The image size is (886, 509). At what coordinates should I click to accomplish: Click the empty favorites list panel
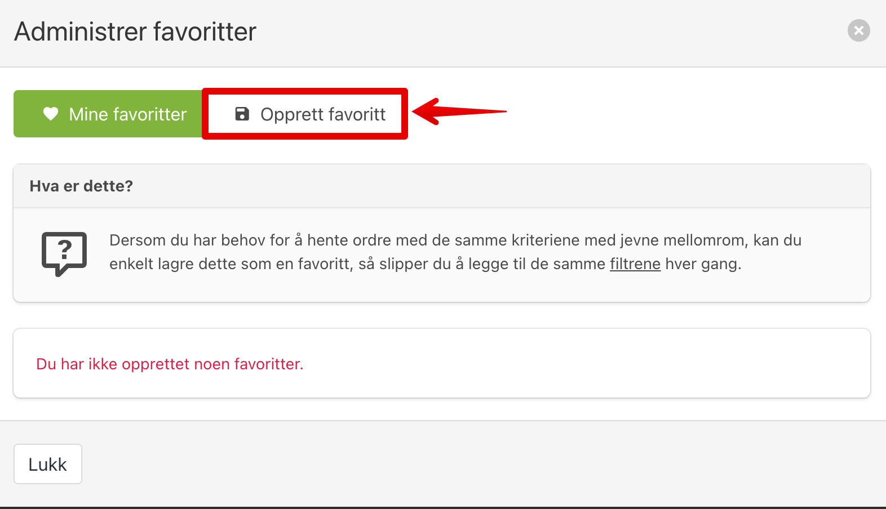442,363
